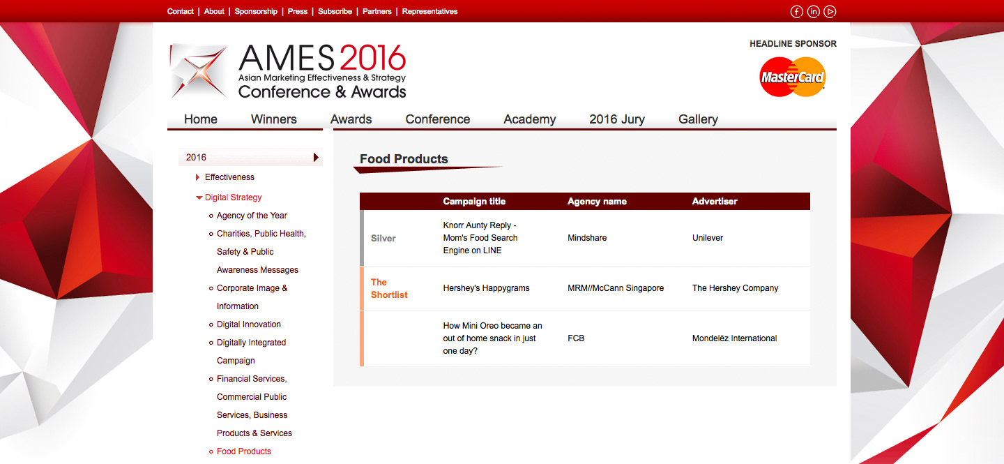
Task: Click Knorr Aunty Reply campaign title
Action: 481,238
